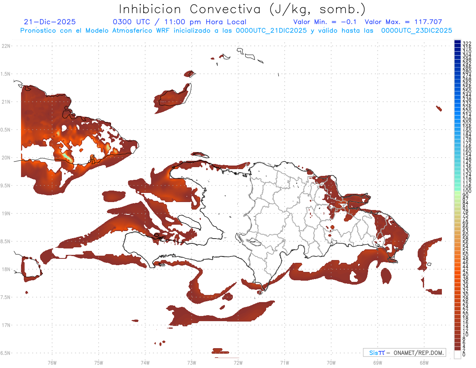
Task: Click the '74W' longitude label
Action: [145, 362]
